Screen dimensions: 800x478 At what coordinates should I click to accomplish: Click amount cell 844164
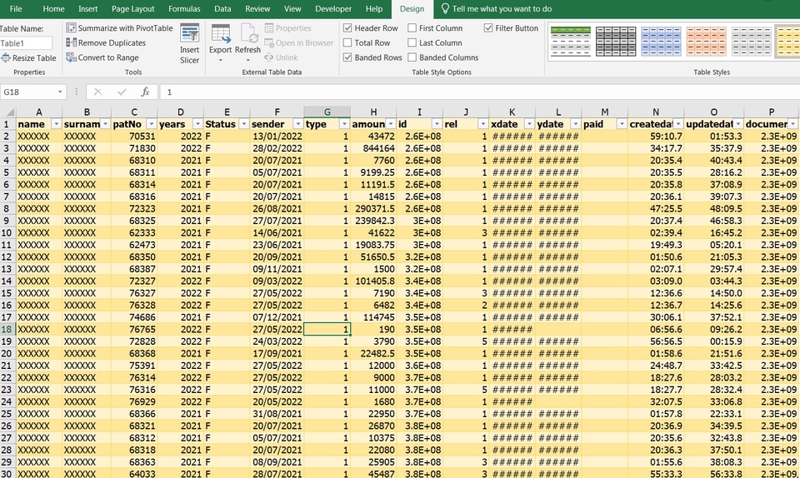click(373, 148)
